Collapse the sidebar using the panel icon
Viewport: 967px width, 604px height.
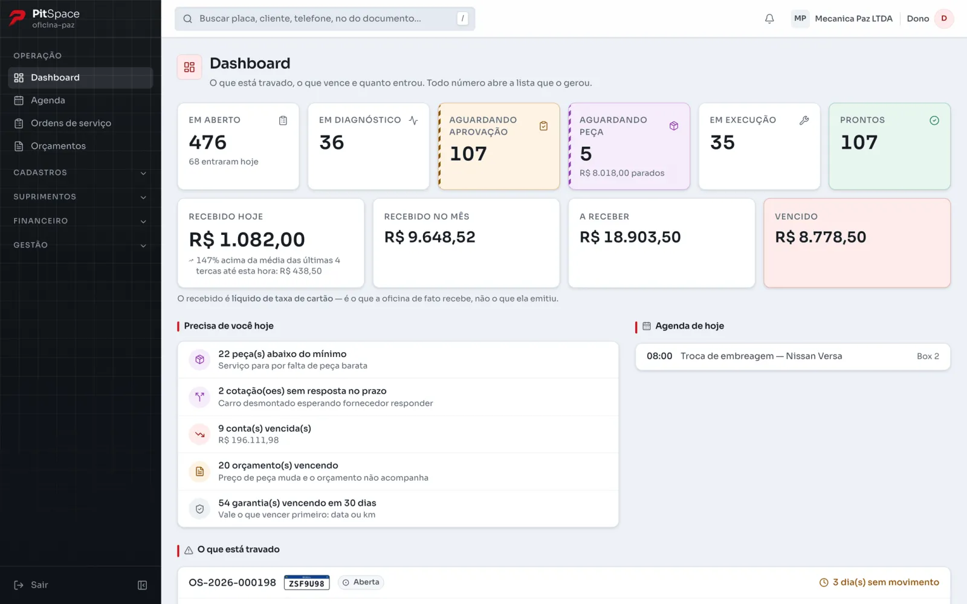(x=143, y=585)
